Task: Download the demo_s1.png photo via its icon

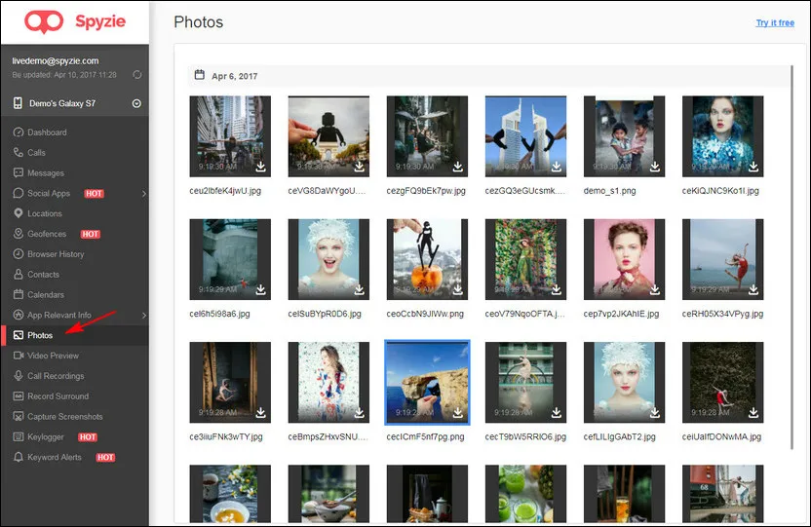Action: (655, 167)
